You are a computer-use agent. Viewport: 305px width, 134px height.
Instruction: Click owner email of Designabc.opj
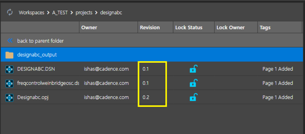[106, 97]
